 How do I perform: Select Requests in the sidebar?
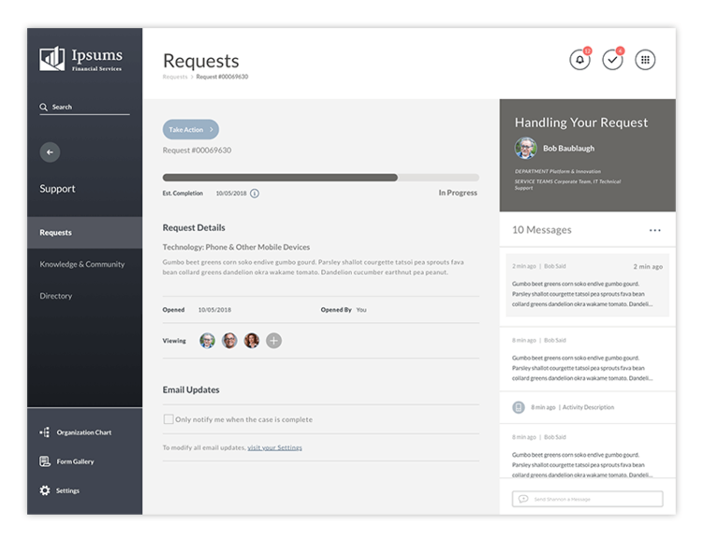click(x=84, y=233)
